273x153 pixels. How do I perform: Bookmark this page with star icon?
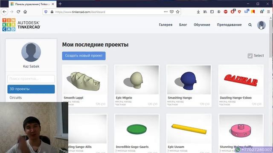click(177, 12)
